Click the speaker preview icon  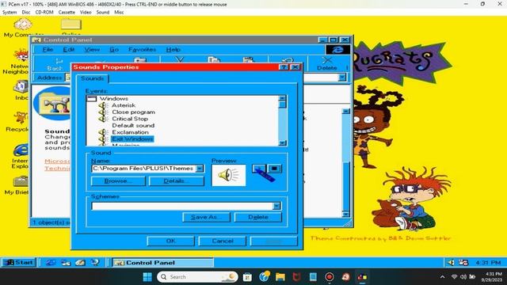pos(229,175)
